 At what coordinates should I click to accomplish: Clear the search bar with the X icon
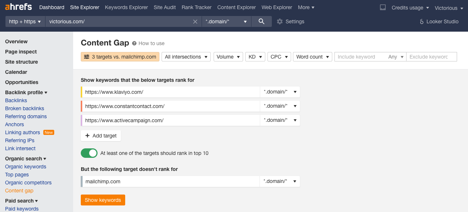195,21
